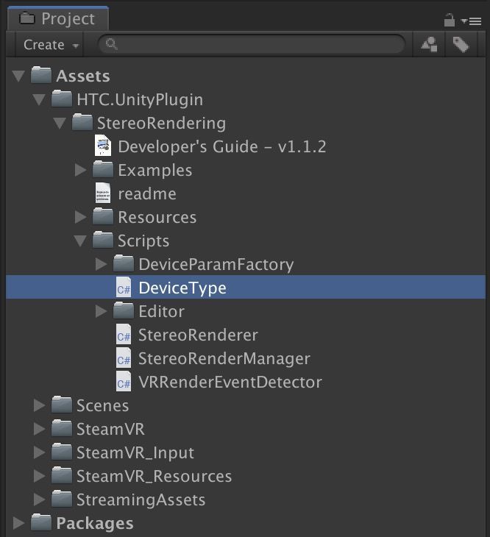
Task: Click the Search by Label tag icon
Action: 461,45
